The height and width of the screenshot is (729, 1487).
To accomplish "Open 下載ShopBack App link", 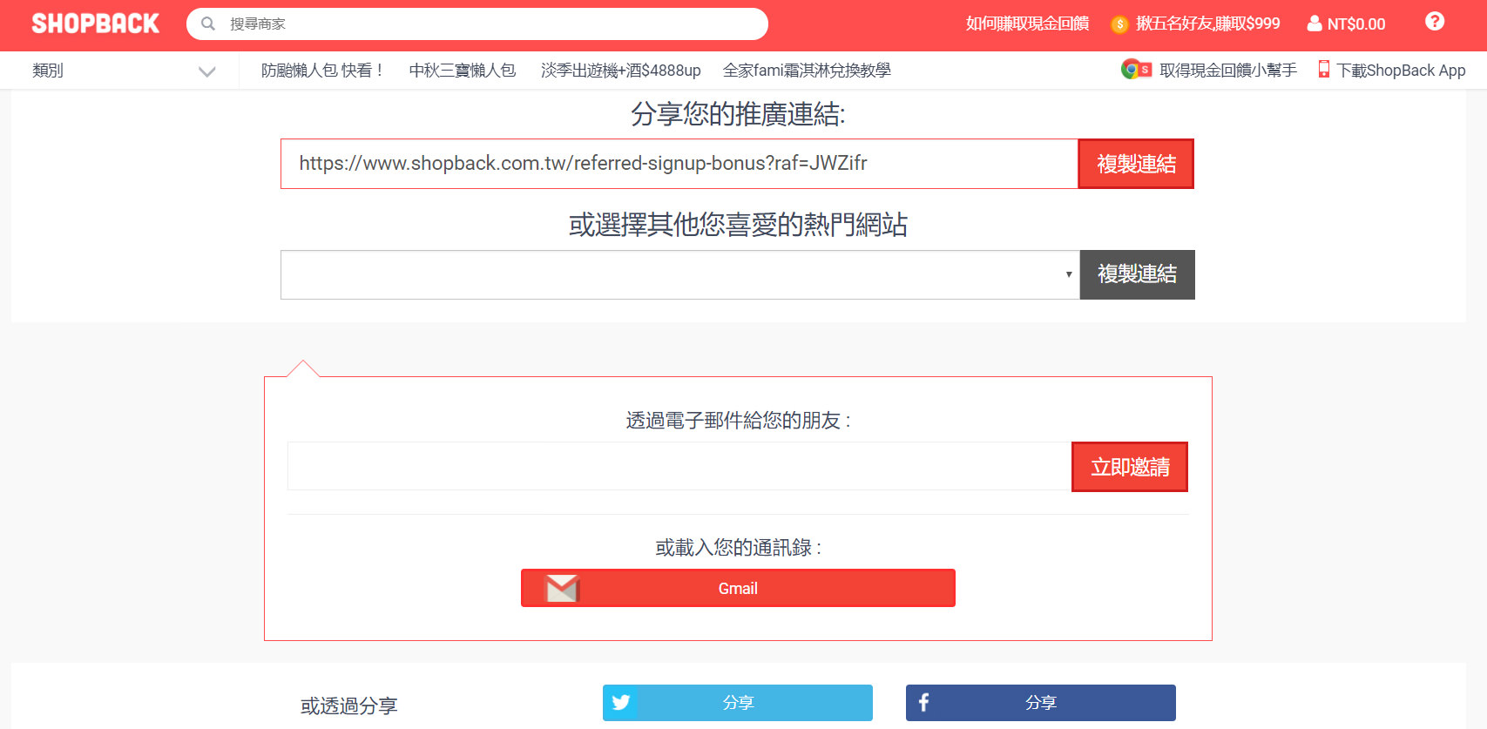I will point(1402,71).
